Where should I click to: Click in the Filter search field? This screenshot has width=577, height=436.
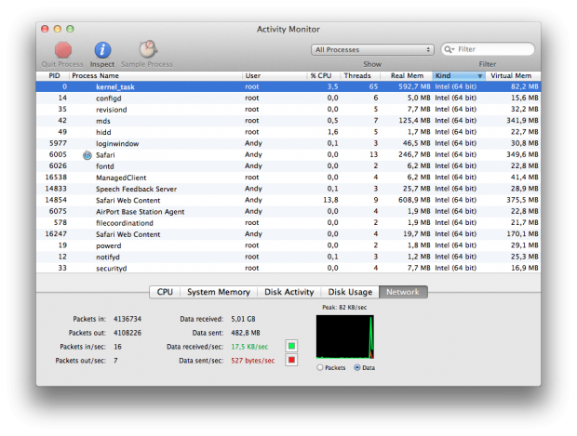pyautogui.click(x=488, y=49)
